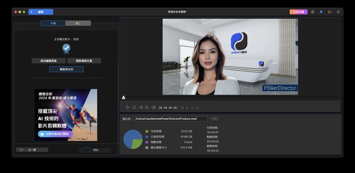355x173 pixels.
Task: Go back with 上一步 button
Action: [x=32, y=150]
